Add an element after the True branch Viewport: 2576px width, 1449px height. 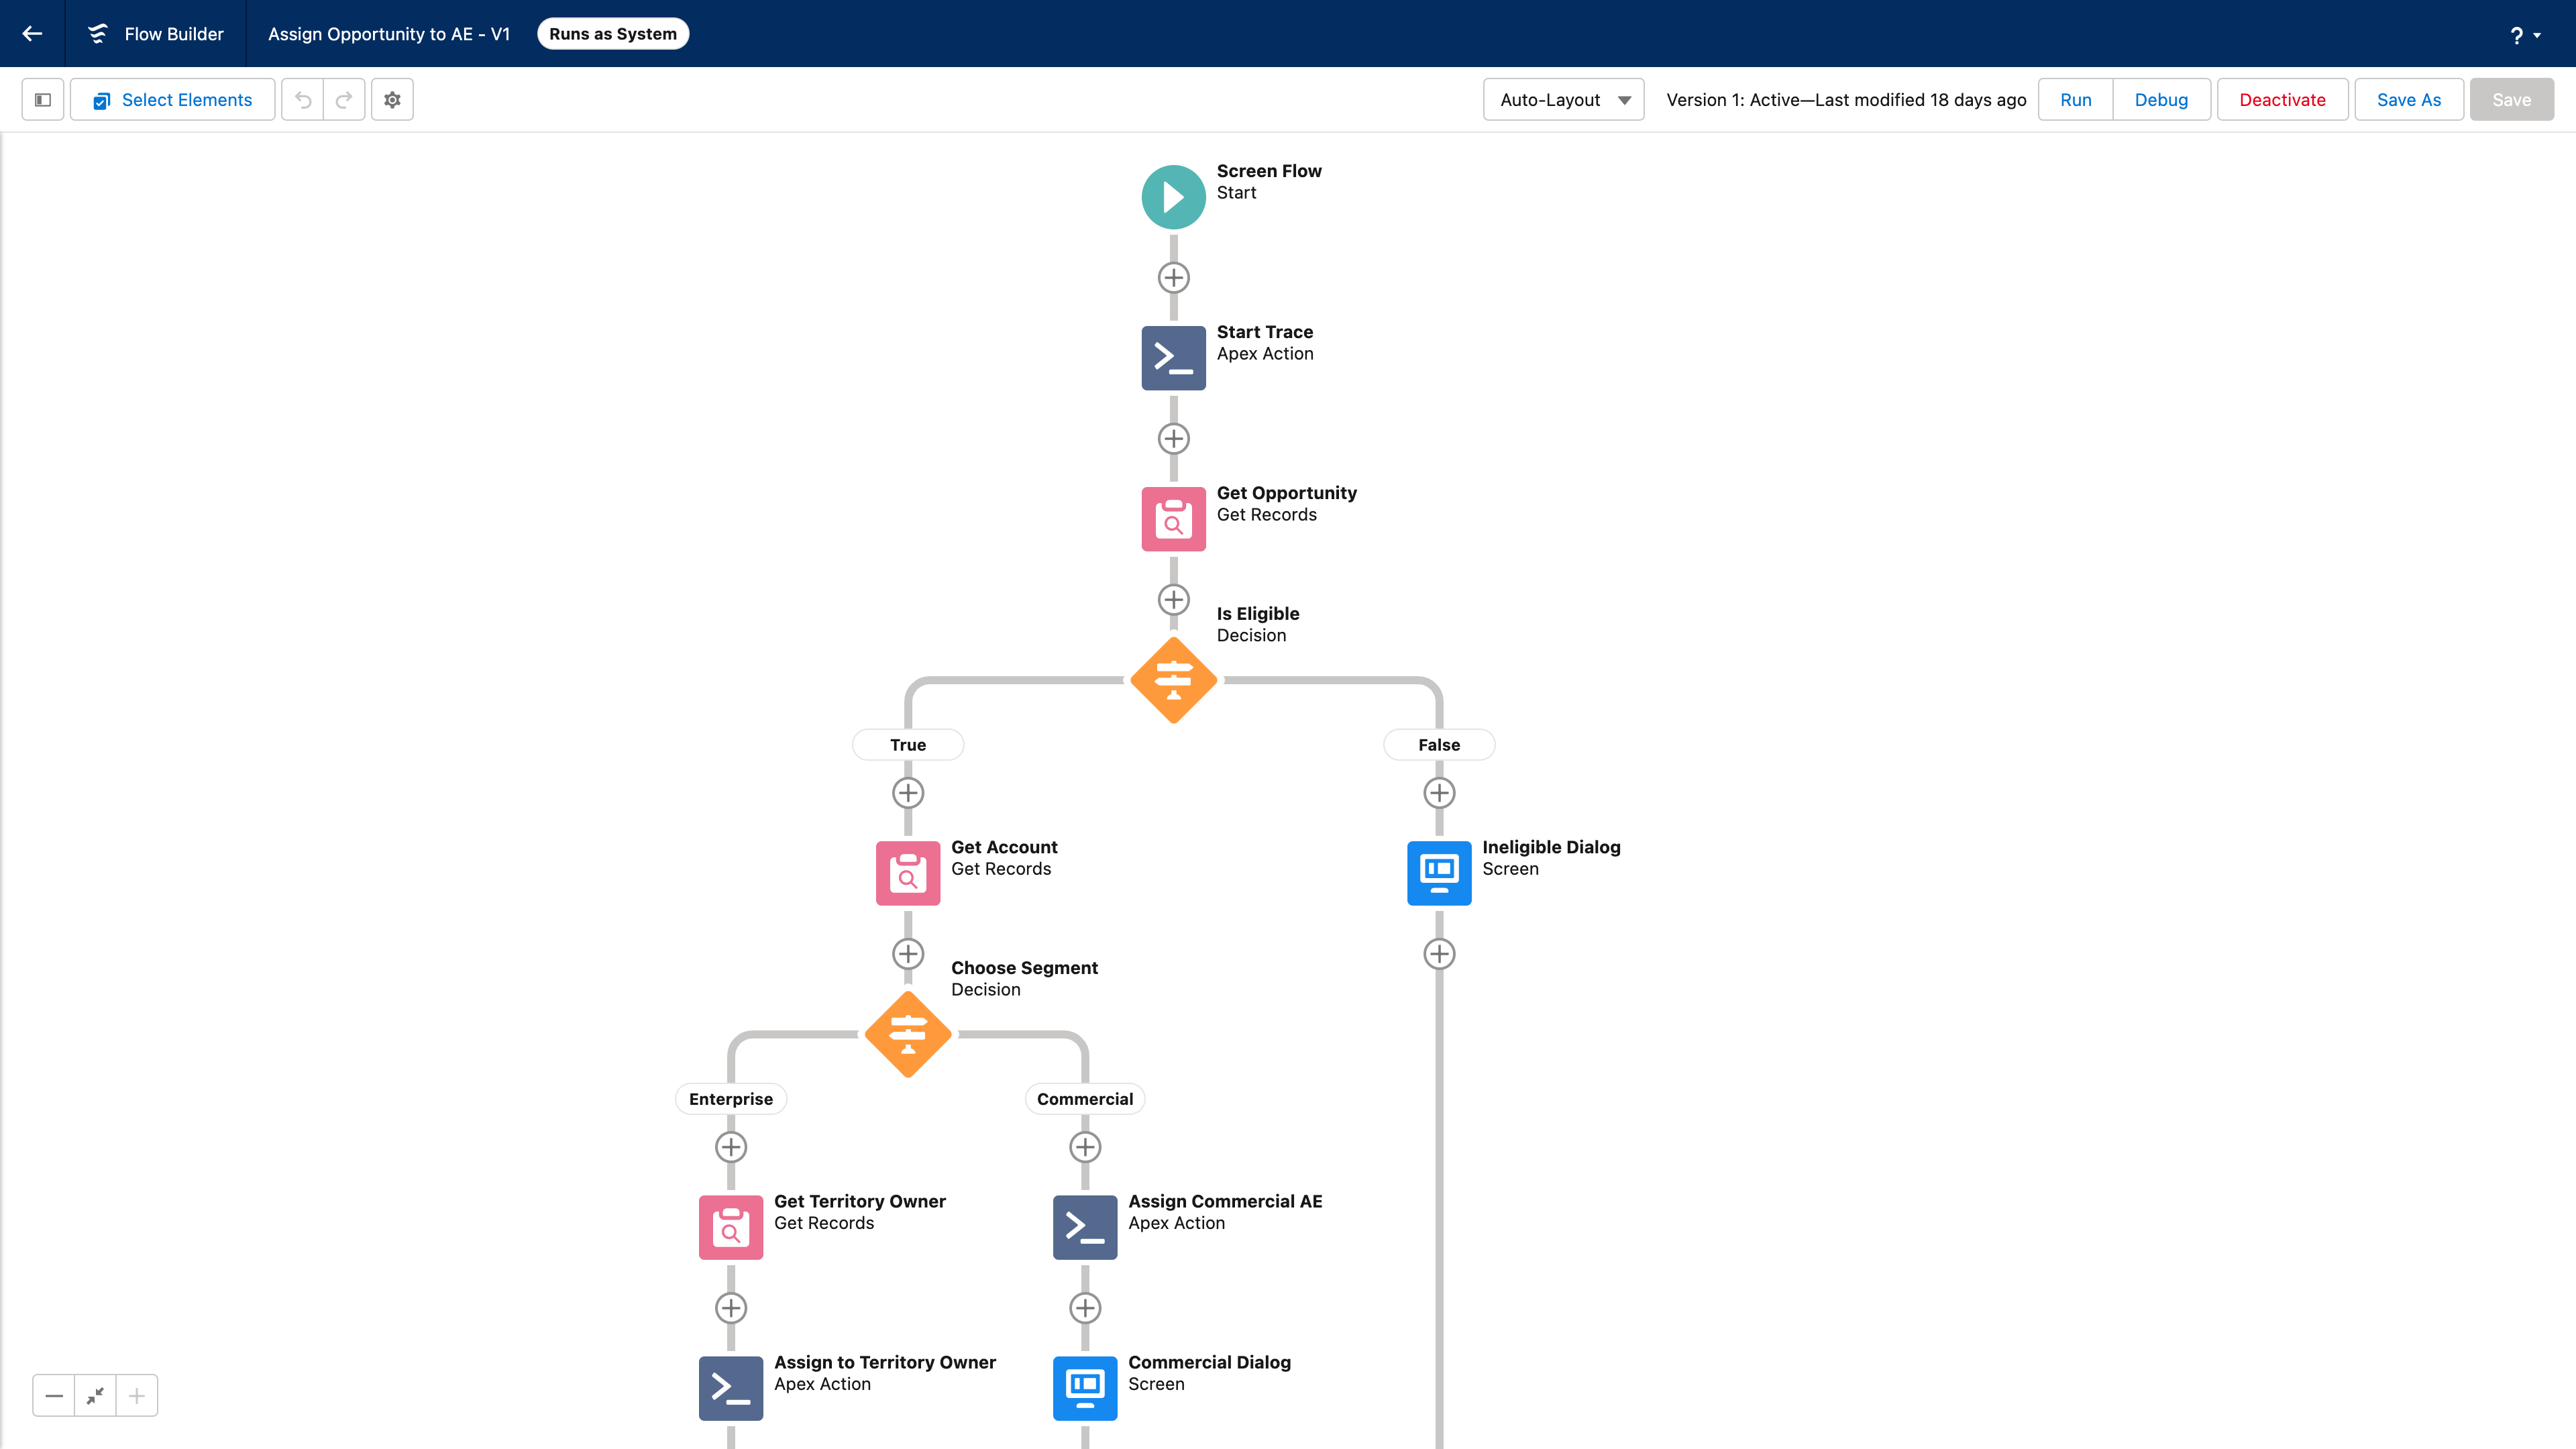tap(907, 793)
